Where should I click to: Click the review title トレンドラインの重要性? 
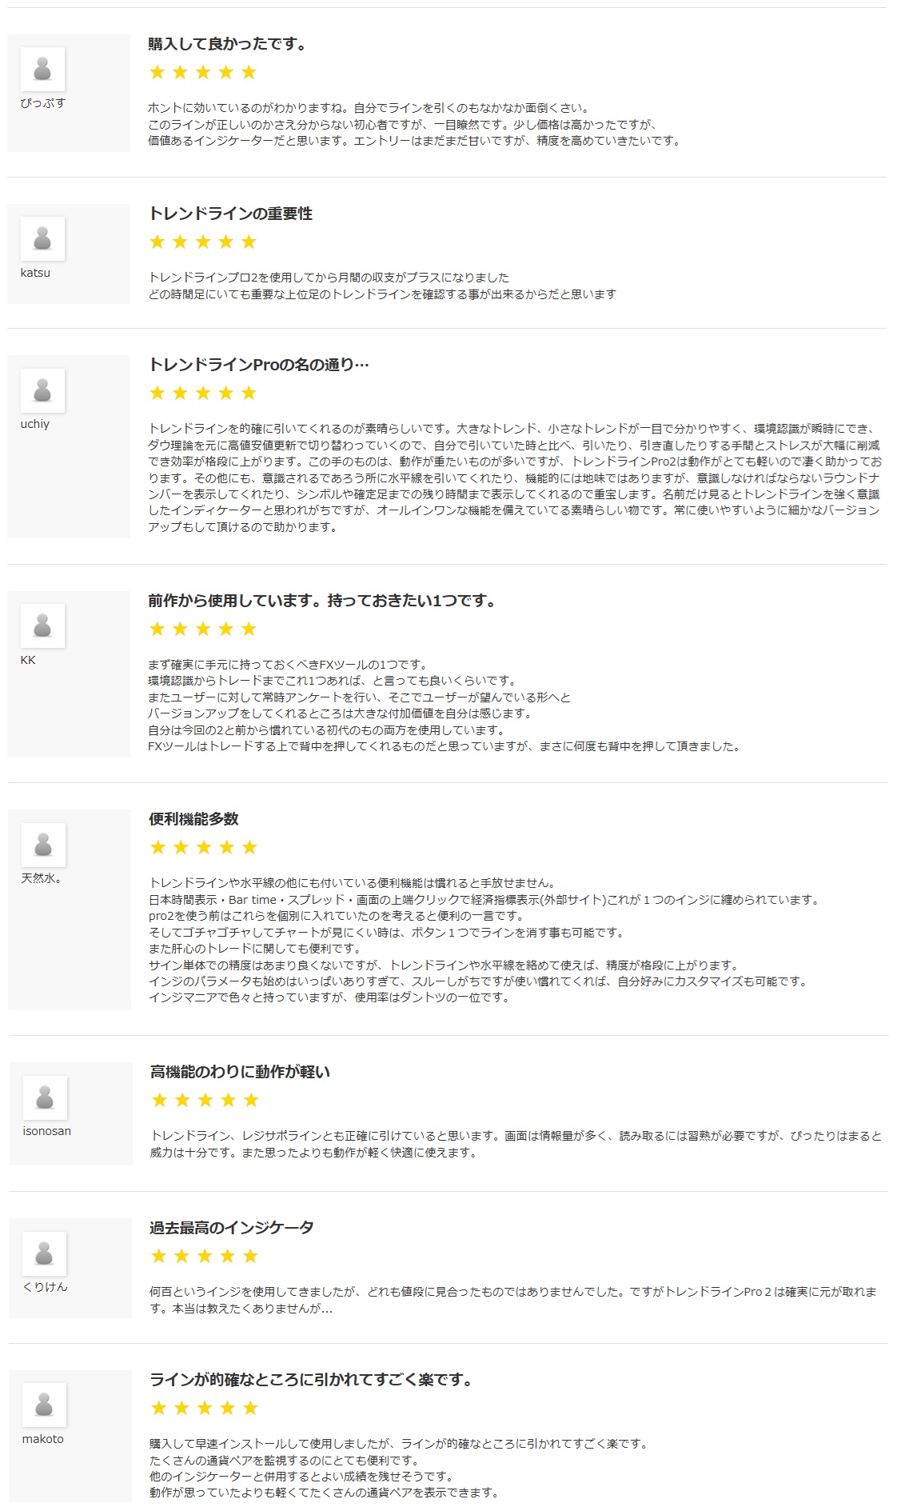pos(230,214)
